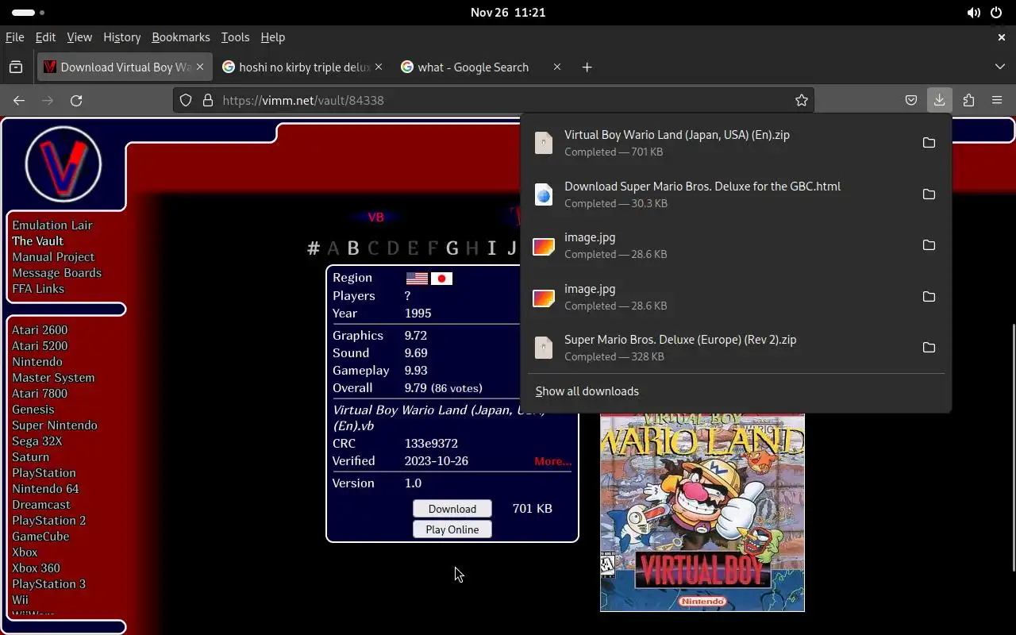Show site security lock information
The height and width of the screenshot is (635, 1016).
point(208,100)
